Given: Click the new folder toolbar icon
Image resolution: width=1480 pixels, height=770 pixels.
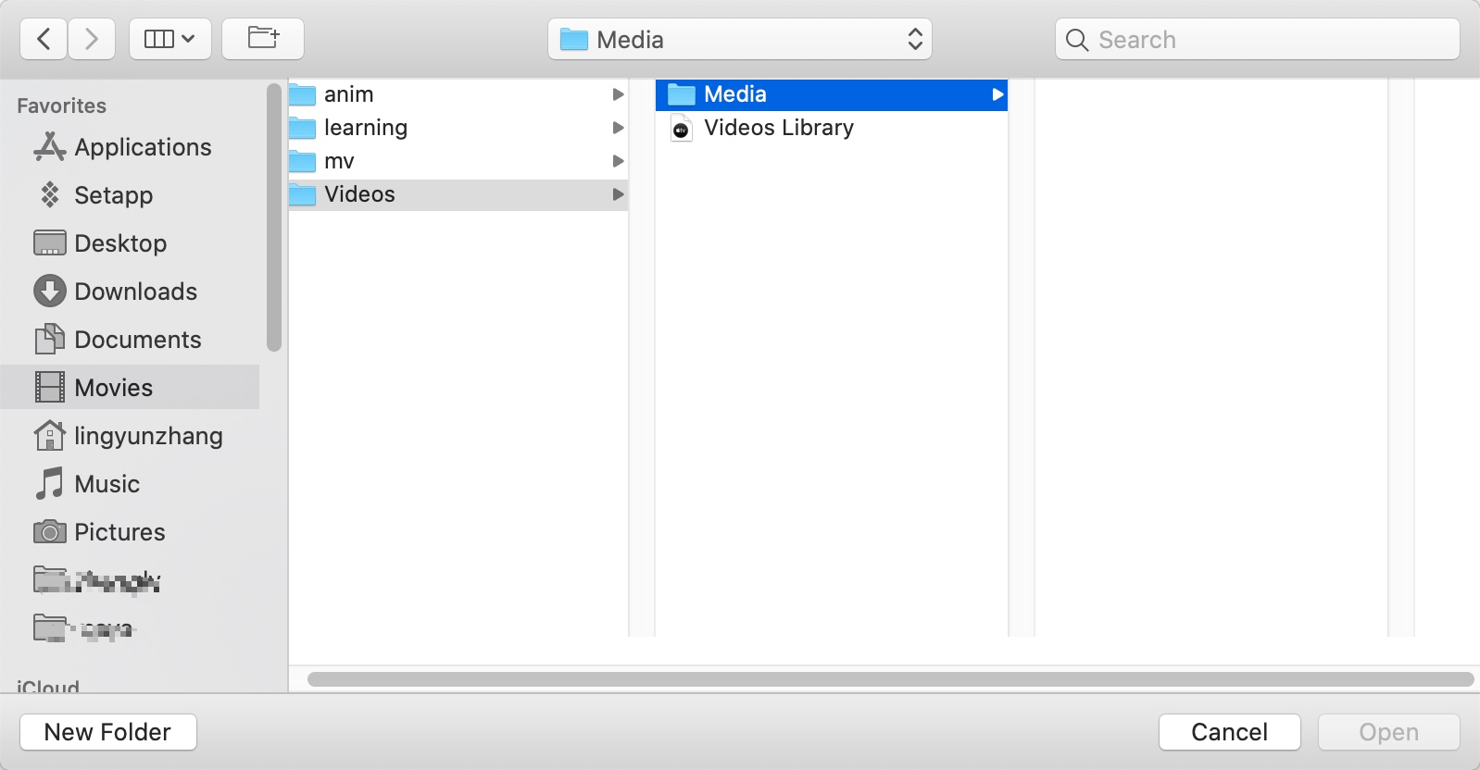Looking at the screenshot, I should coord(263,39).
